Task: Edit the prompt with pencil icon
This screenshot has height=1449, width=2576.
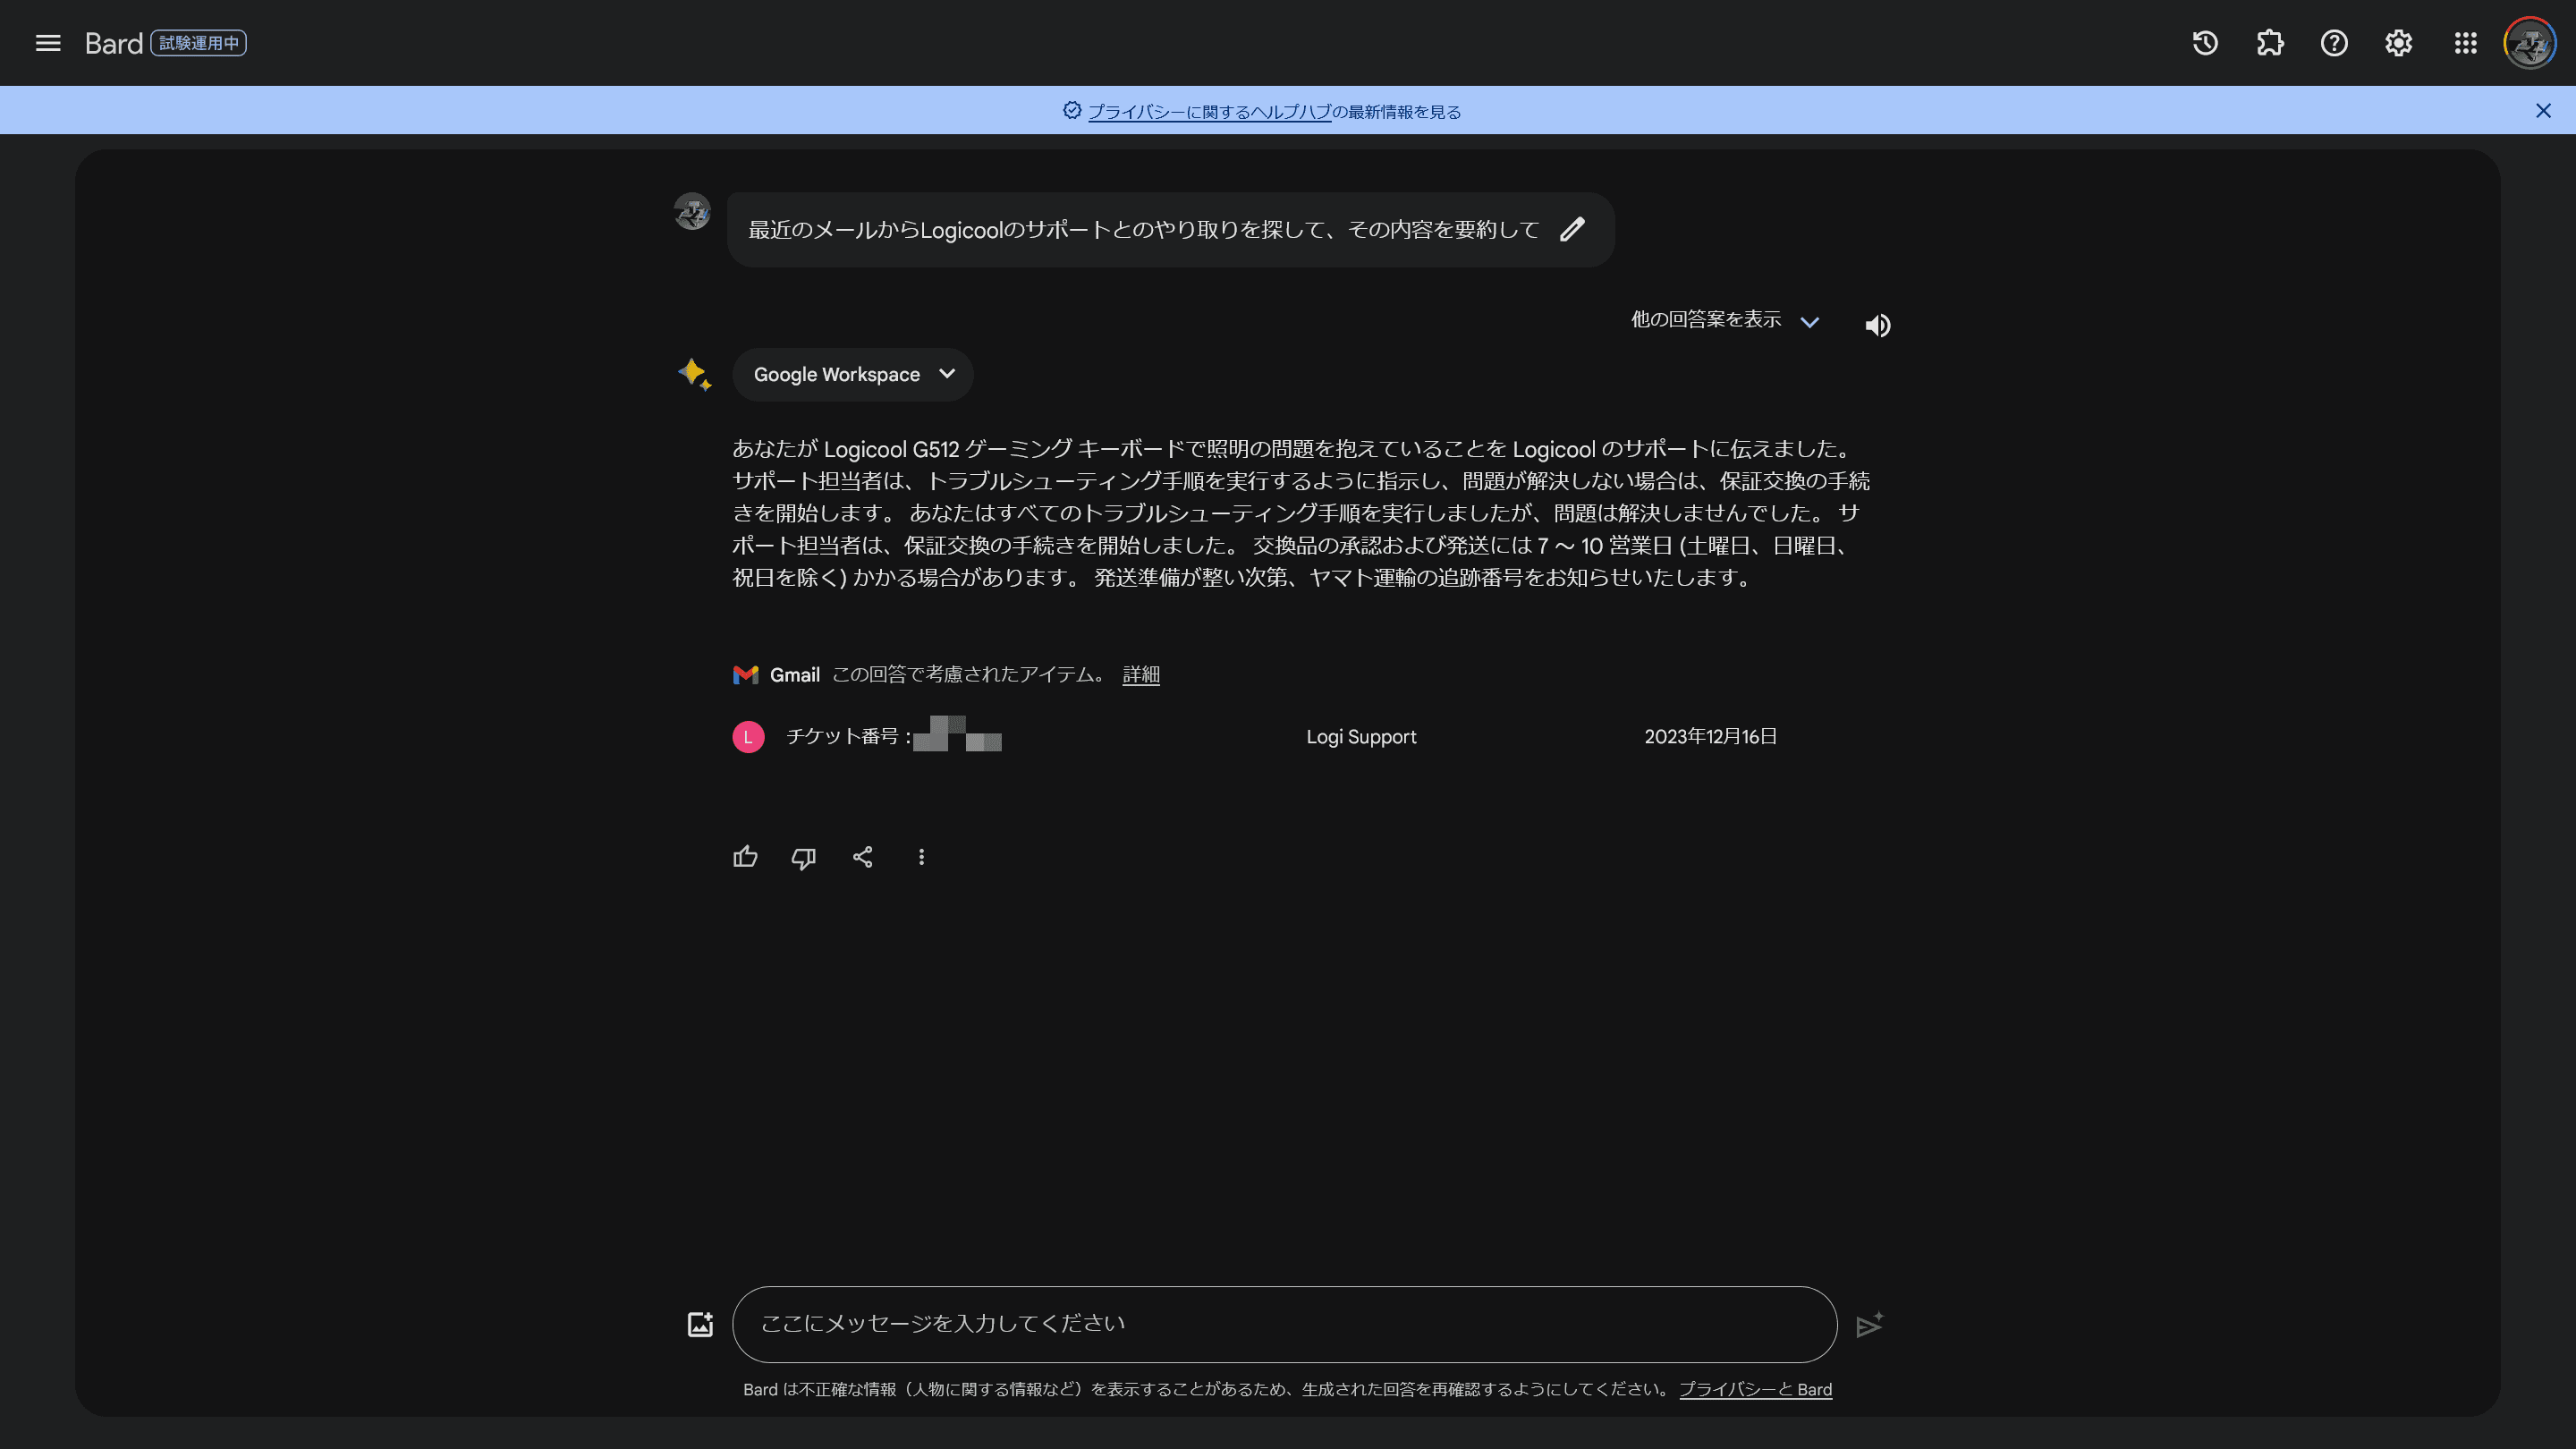Action: coord(1572,229)
